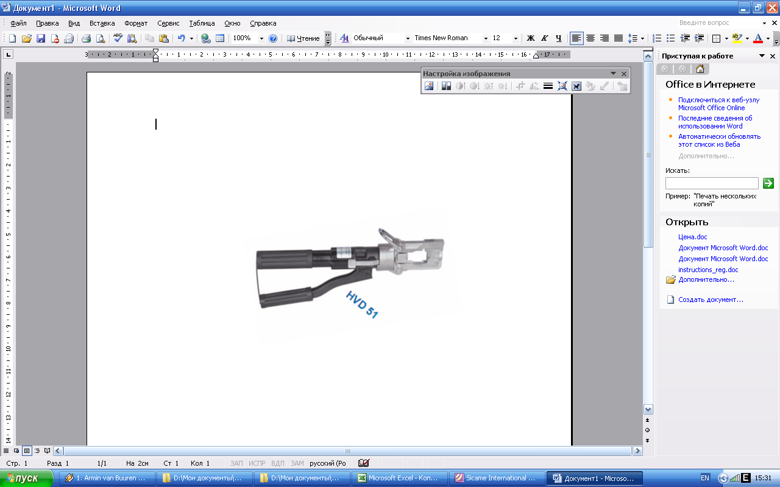The image size is (780, 487).
Task: Open the Формат menu
Action: [136, 23]
